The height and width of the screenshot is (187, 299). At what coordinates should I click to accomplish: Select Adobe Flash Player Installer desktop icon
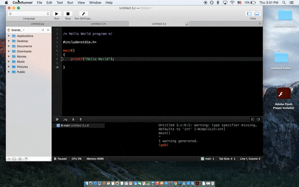284,98
